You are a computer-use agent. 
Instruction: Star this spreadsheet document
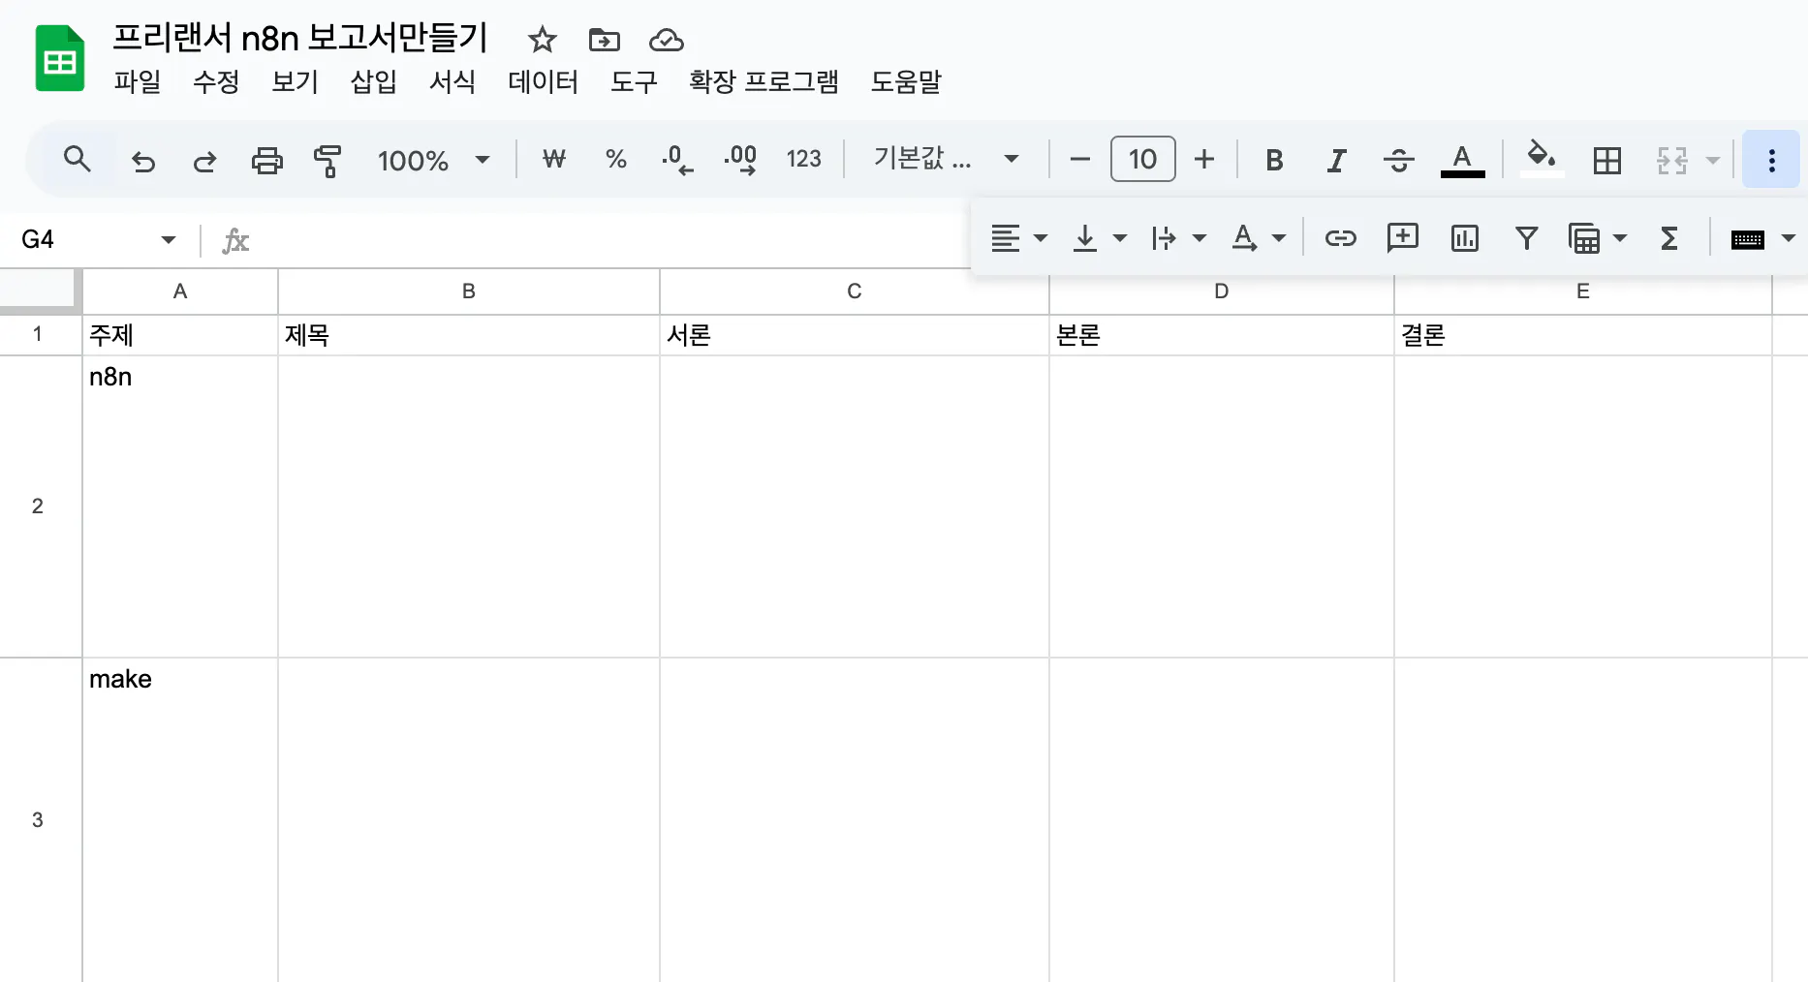click(542, 40)
